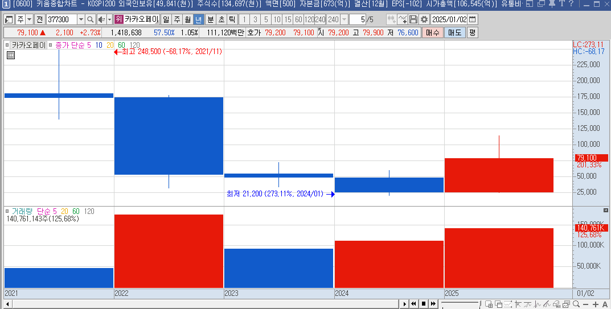Select yearly 년 period button
611x309 pixels.
click(x=198, y=19)
